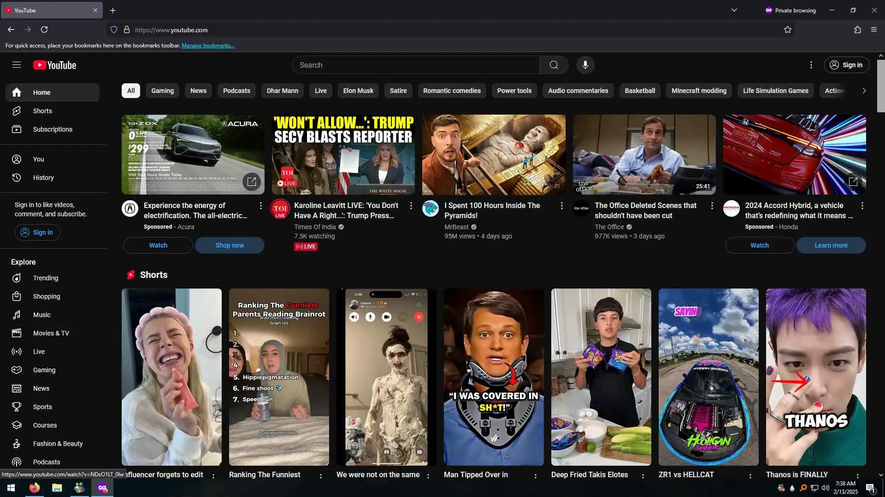Open options menu for MrBeast Pyramids video

(561, 206)
